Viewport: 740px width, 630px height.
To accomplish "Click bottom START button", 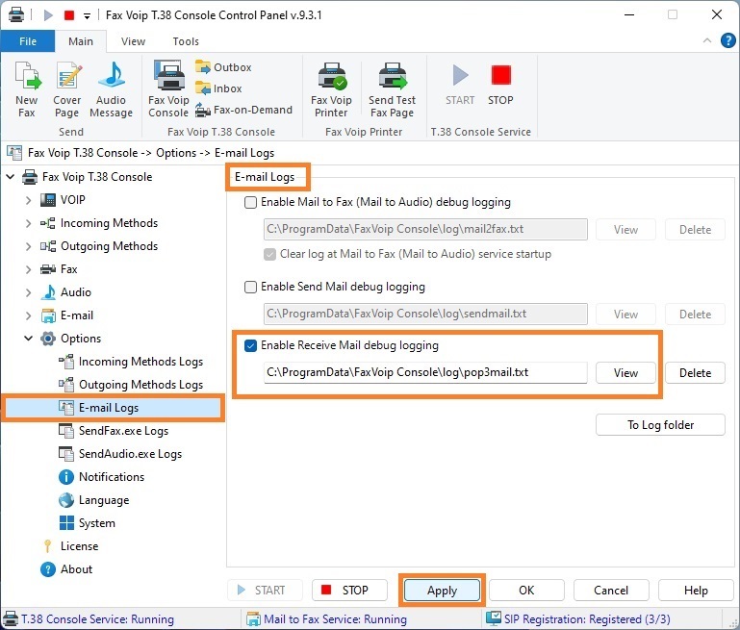I will point(266,591).
